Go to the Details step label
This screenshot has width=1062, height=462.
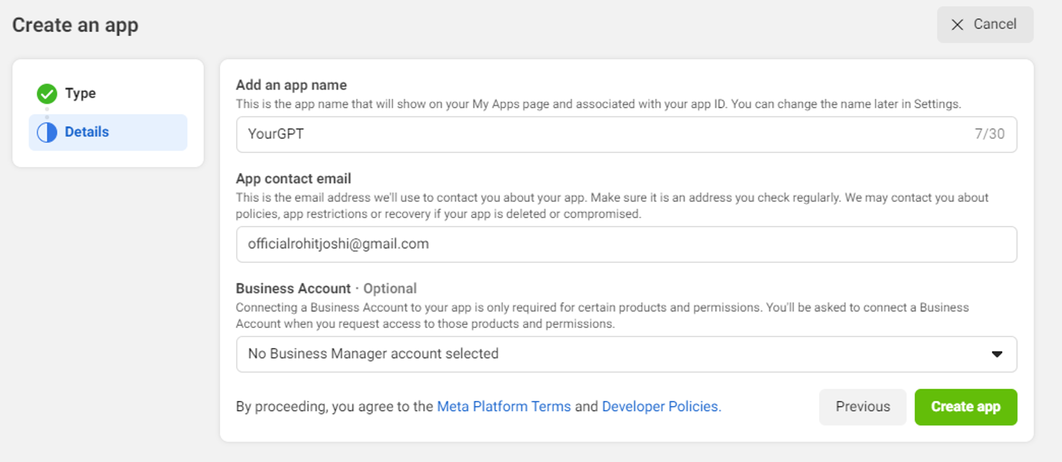(x=87, y=132)
